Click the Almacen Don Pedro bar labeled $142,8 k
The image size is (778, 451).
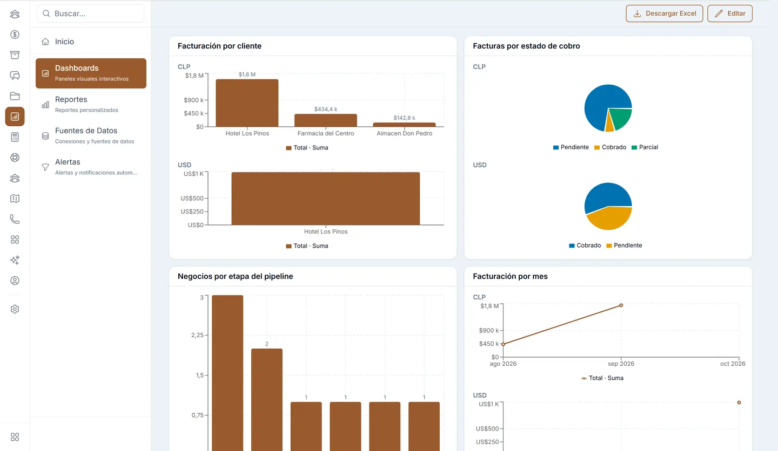404,125
